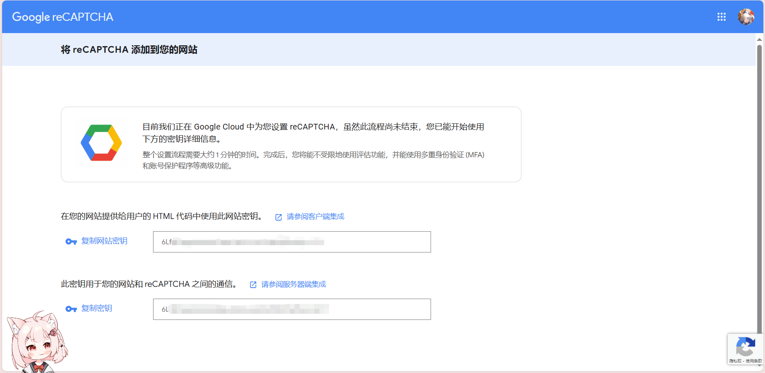Screen dimensions: 765x373
Task: Open the 使用条款 link in reCAPTCHA badge
Action: click(754, 361)
